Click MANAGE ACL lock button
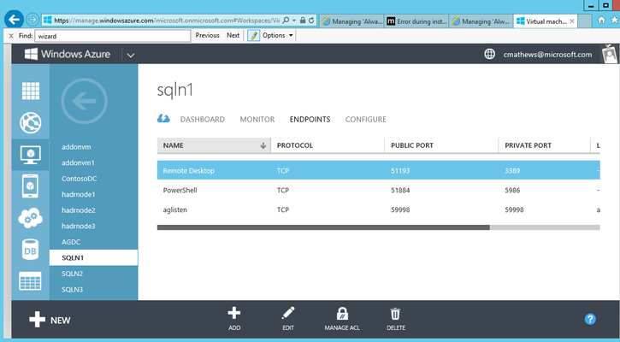The width and height of the screenshot is (620, 342). (342, 319)
